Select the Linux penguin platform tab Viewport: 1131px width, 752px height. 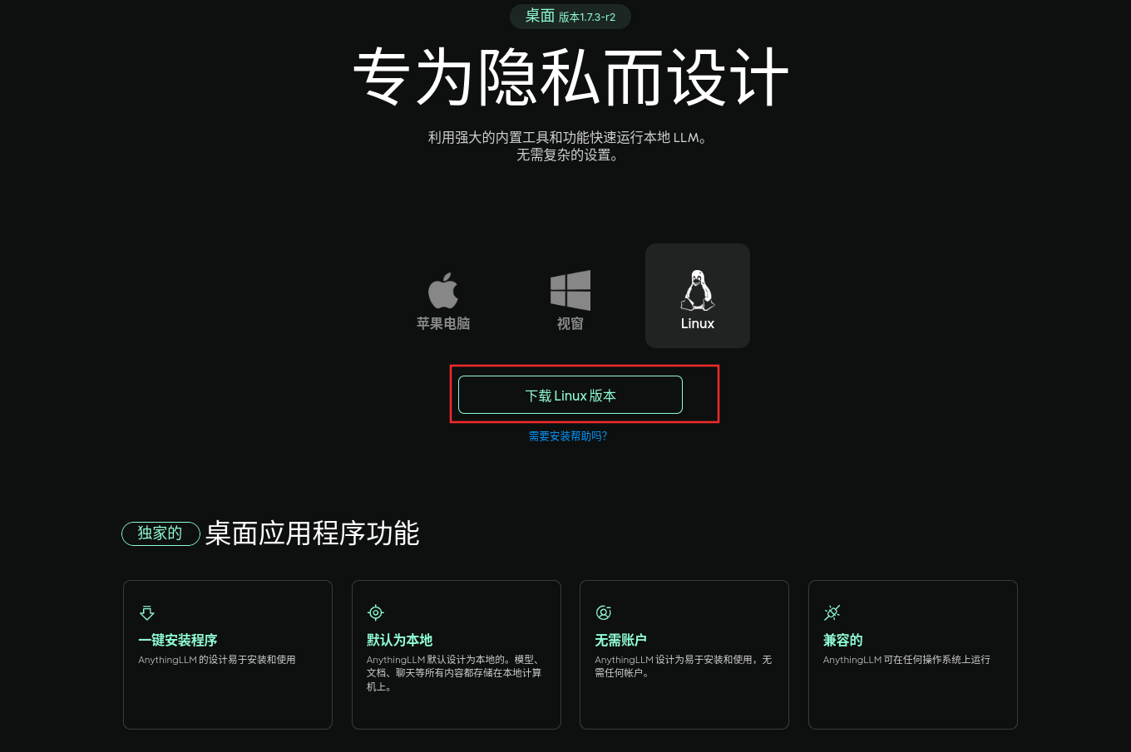698,296
